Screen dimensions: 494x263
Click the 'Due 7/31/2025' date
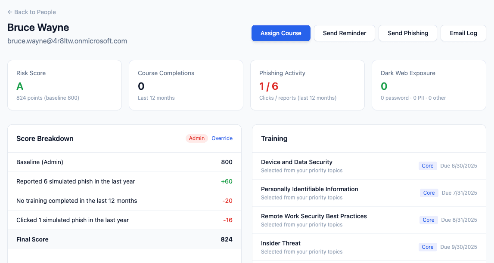[x=460, y=193]
